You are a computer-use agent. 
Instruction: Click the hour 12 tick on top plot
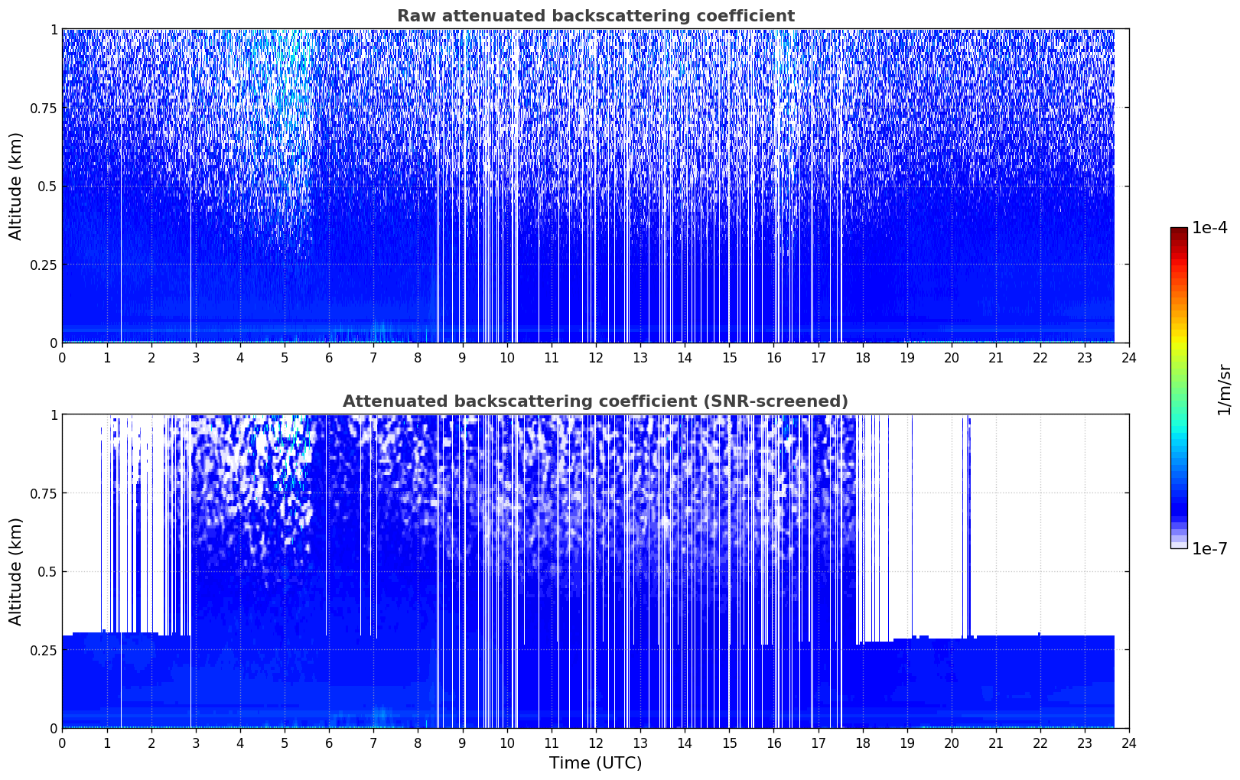click(x=595, y=357)
